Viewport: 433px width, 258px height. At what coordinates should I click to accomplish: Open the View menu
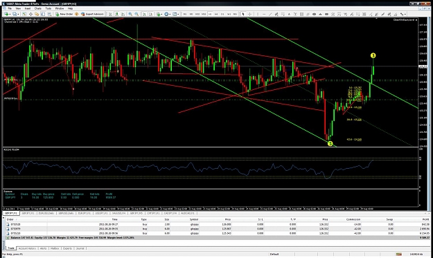click(18, 8)
